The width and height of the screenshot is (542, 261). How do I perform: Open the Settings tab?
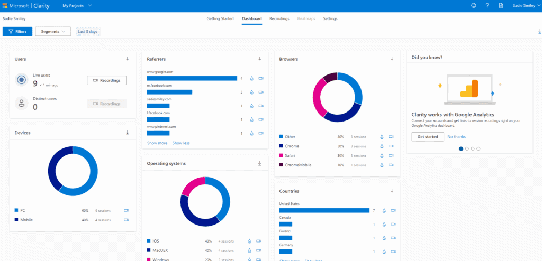click(x=330, y=18)
